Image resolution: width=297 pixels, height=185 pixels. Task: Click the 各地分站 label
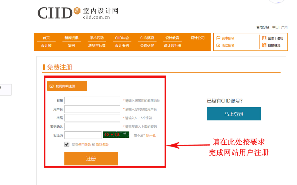click(263, 27)
